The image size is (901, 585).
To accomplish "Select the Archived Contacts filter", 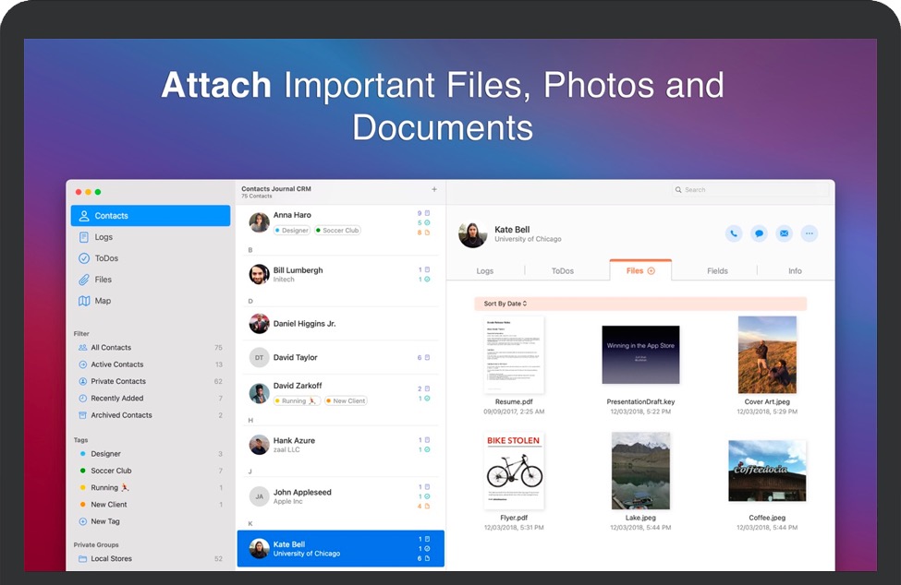I will pos(120,415).
